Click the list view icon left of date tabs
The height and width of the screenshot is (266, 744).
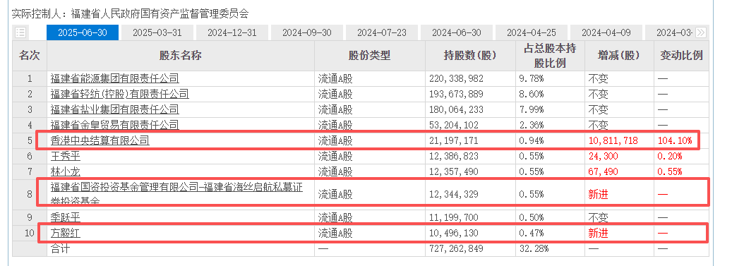pos(21,32)
